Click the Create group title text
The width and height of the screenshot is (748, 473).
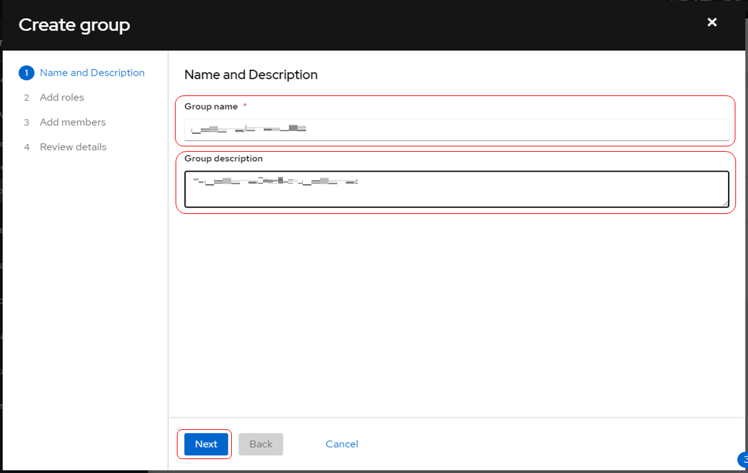tap(74, 25)
